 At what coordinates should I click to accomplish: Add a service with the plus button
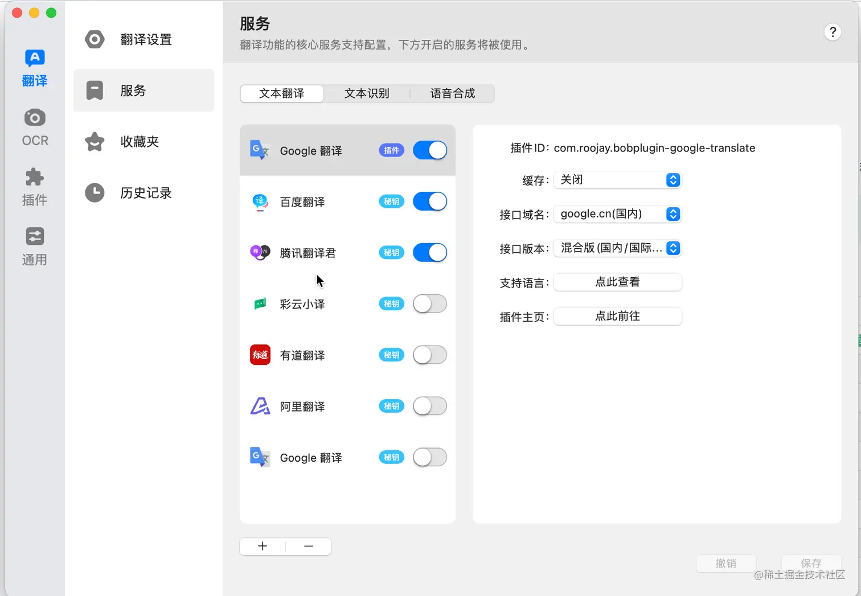pyautogui.click(x=263, y=546)
